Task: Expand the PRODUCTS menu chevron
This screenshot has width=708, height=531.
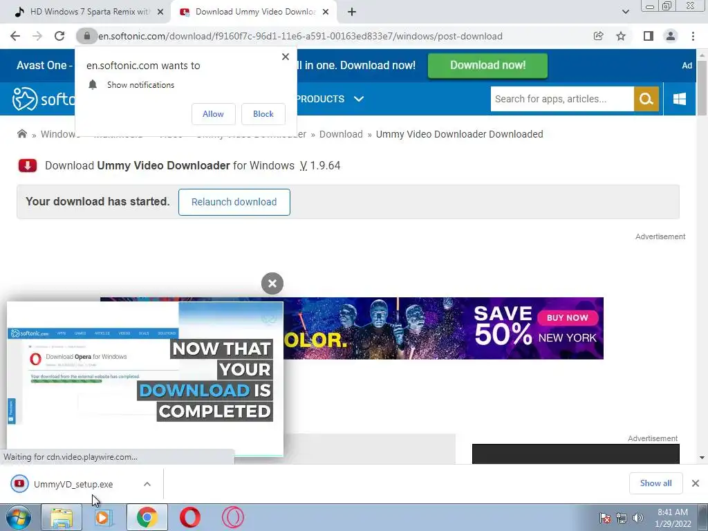Action: [x=359, y=99]
